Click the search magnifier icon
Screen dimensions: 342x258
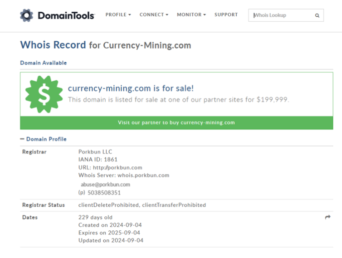click(x=317, y=15)
